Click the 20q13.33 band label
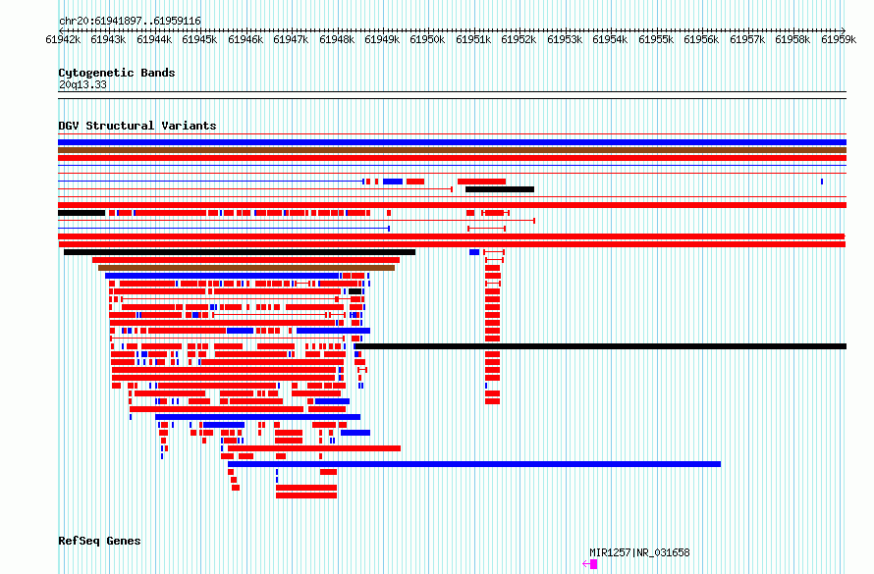Image resolution: width=874 pixels, height=574 pixels. (82, 84)
